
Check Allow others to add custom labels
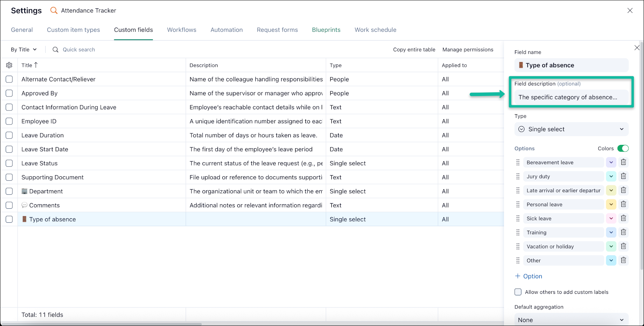(x=518, y=292)
